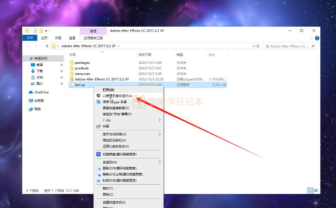This screenshot has width=336, height=208.
Task: Expand the 7-Zip submenu arrow
Action: (x=159, y=120)
